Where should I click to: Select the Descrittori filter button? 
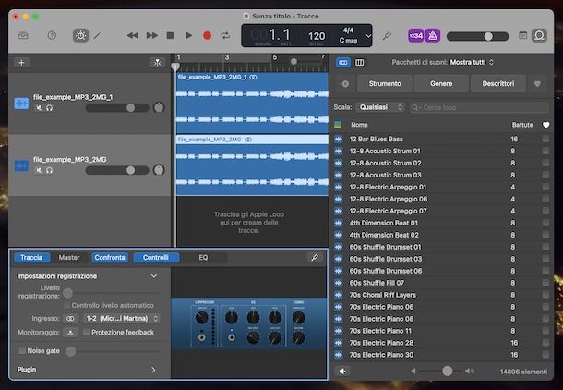498,84
